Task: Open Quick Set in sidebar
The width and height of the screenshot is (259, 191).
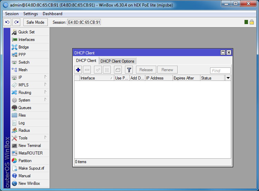Action: 30,32
